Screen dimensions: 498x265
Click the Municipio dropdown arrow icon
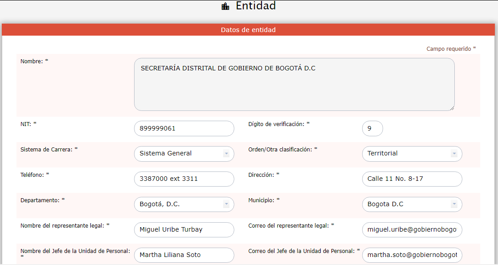tap(454, 204)
